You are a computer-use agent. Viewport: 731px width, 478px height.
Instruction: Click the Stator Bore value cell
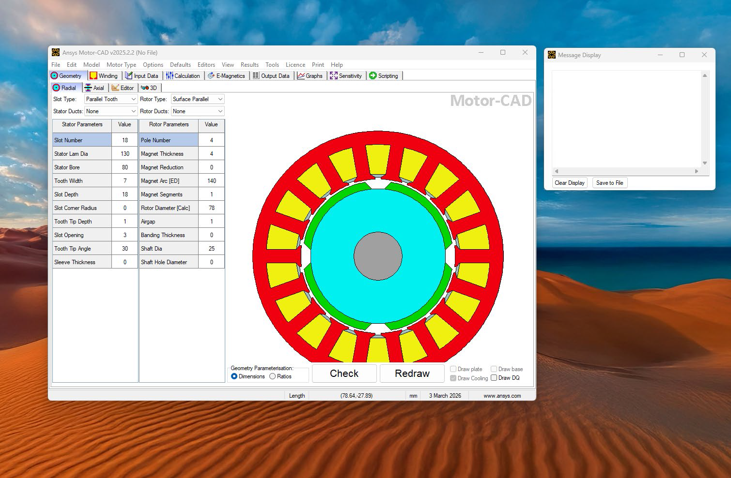coord(125,167)
